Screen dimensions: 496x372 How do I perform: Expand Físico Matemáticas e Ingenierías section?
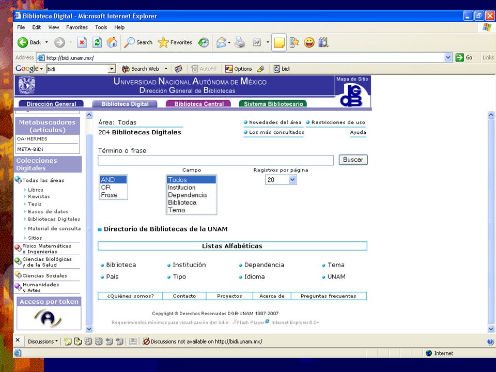tap(19, 248)
